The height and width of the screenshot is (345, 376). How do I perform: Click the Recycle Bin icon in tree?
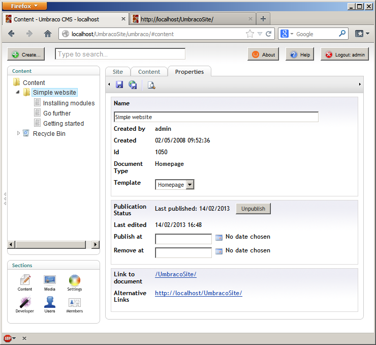coord(26,133)
